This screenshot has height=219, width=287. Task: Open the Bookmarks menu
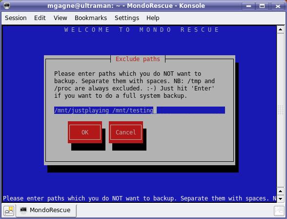click(x=91, y=18)
